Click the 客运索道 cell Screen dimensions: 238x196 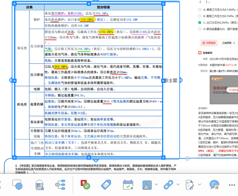click(x=37, y=122)
